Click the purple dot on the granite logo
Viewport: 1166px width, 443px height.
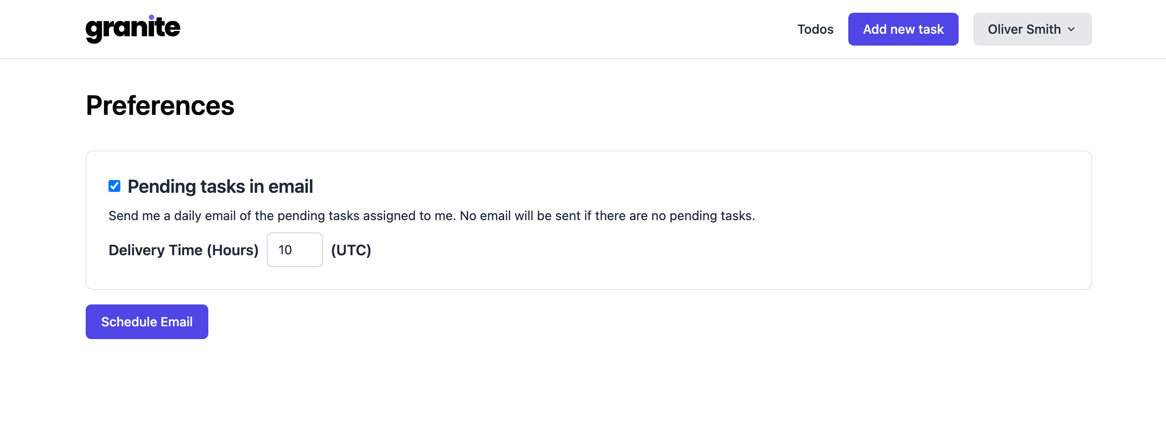[151, 17]
